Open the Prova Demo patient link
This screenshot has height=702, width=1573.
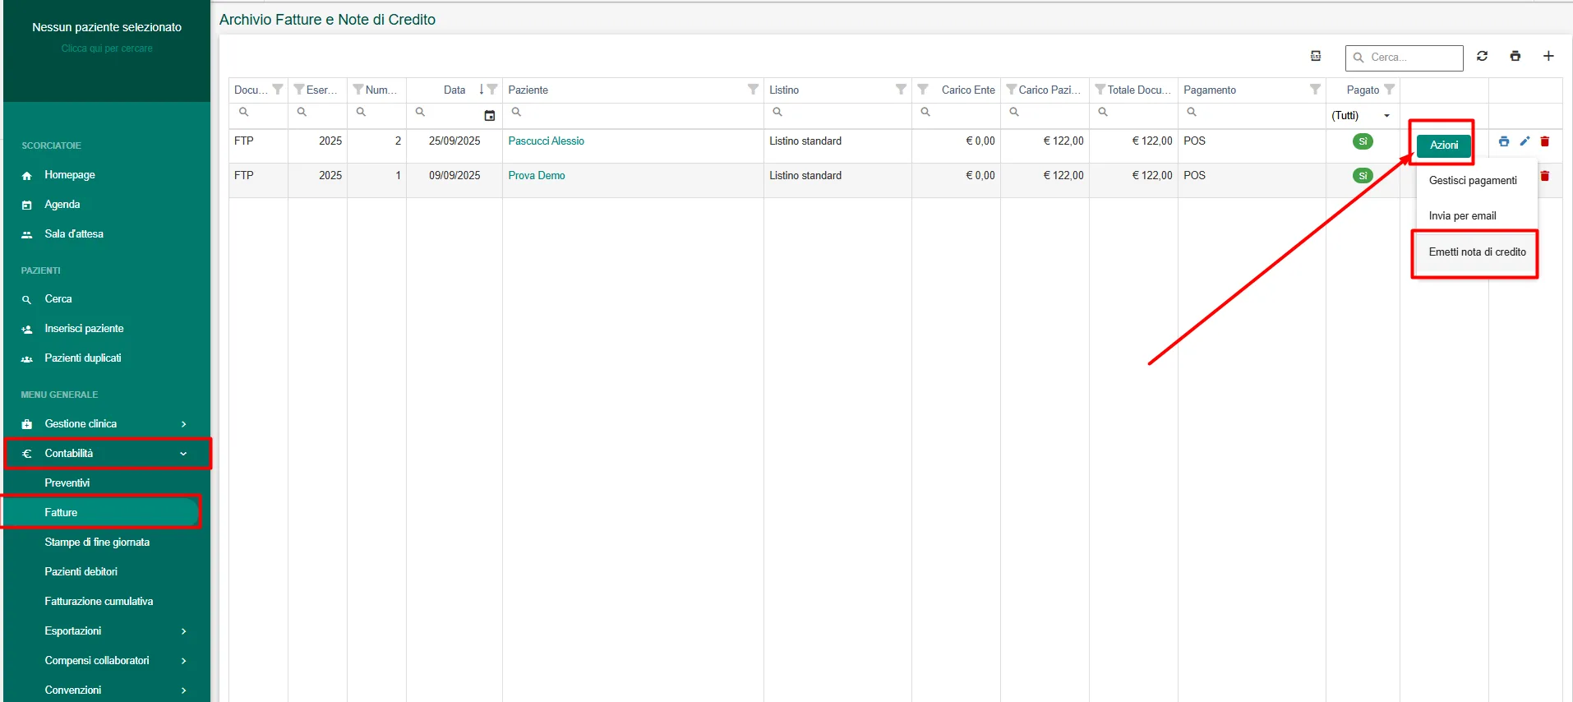536,176
